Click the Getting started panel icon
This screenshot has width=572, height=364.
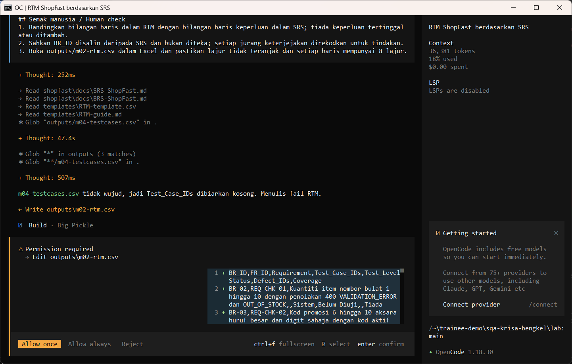pos(438,233)
